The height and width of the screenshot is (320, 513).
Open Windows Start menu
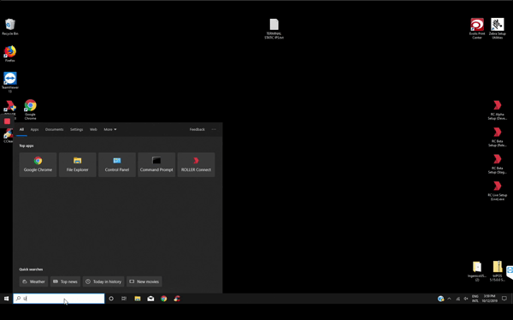point(6,299)
